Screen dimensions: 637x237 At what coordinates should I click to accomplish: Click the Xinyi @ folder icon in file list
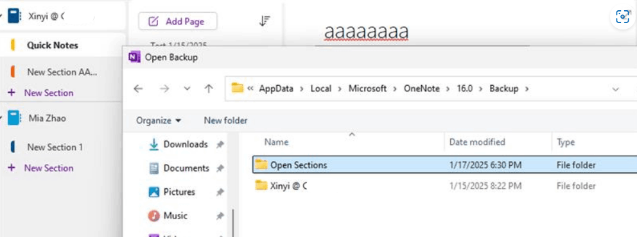(261, 185)
